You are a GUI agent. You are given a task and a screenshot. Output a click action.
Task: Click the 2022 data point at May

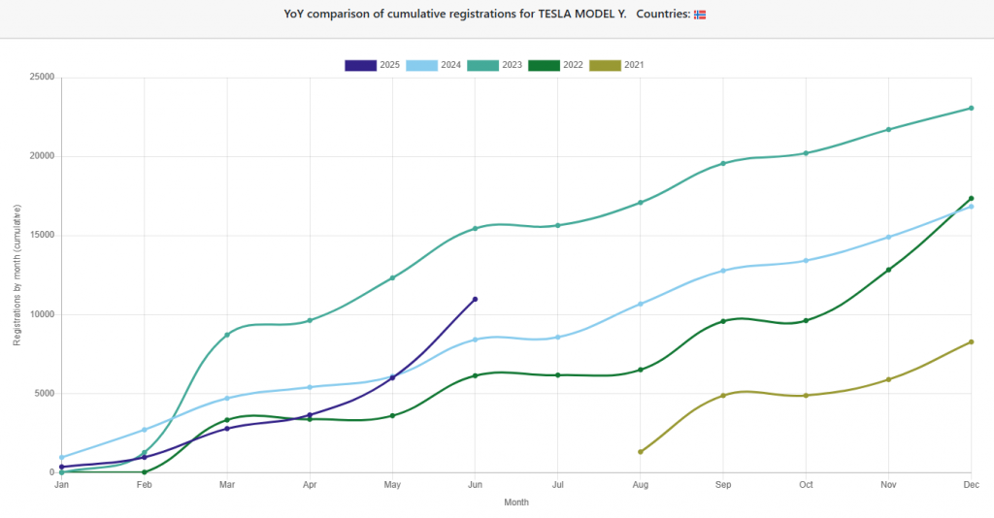(x=392, y=416)
